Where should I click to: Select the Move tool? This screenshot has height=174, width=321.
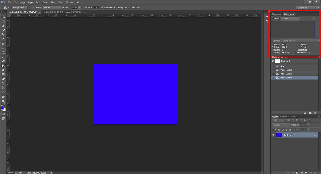(3, 17)
